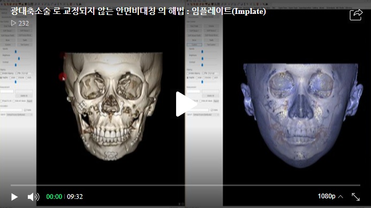Open the 1080p video quality selector
371x208 pixels.
click(330, 196)
